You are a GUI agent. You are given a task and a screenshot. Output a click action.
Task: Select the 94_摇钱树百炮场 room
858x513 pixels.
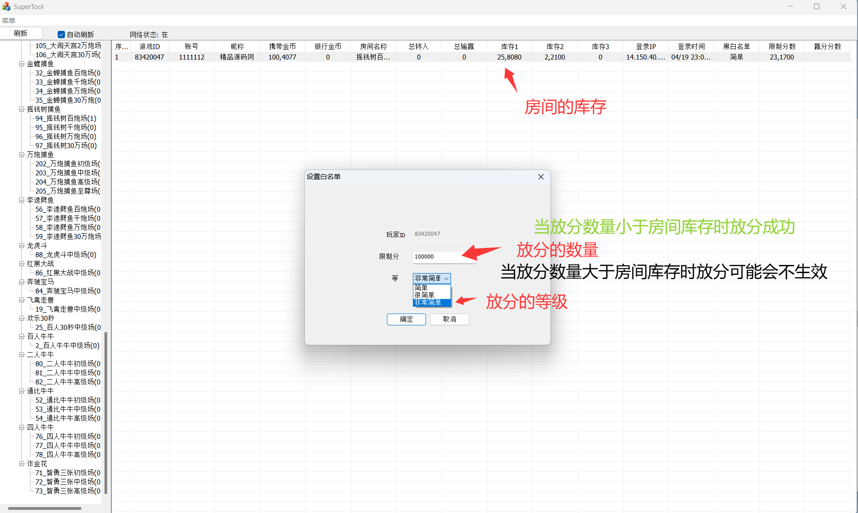(x=65, y=118)
